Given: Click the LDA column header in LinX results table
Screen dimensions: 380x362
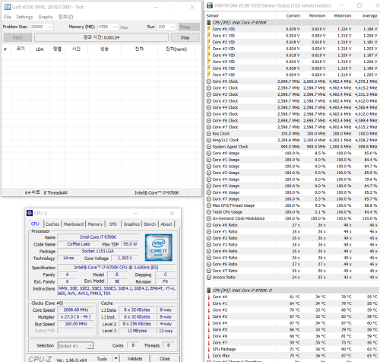Looking at the screenshot, I should (40, 49).
